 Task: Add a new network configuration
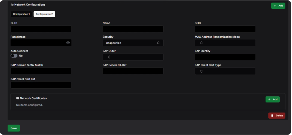click(278, 6)
